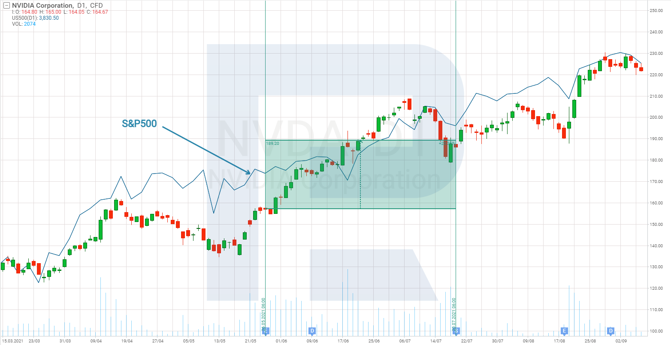The width and height of the screenshot is (671, 345).
Task: Click the 22/07 date label
Action: [x=467, y=341]
